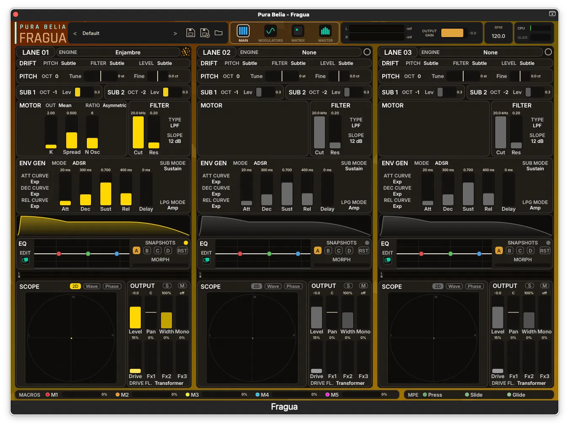Open the MATRIX tab
The height and width of the screenshot is (427, 569).
coord(298,33)
